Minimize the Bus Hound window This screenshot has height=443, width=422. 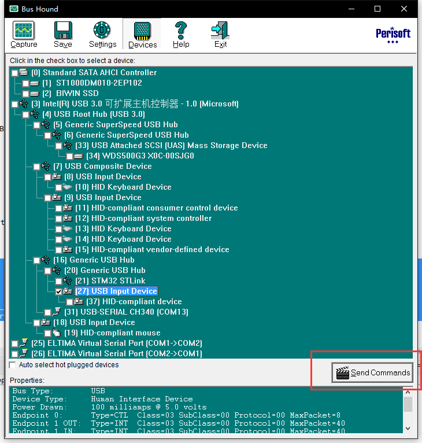pos(351,9)
